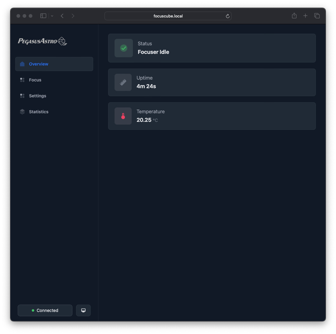Click the red thermometer icon
The height and width of the screenshot is (334, 336).
tap(123, 116)
